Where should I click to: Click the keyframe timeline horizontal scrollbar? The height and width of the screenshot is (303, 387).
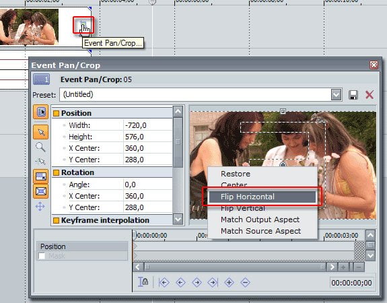234,267
